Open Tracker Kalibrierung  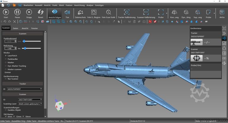tap(126, 12)
